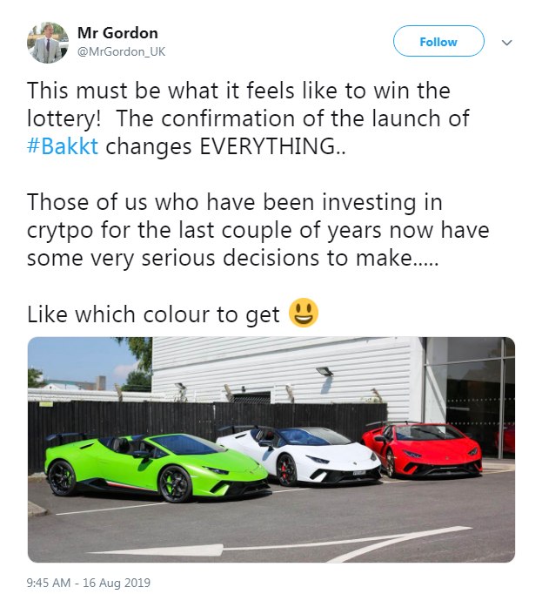The height and width of the screenshot is (594, 542).
Task: Open the tweet options chevron menu
Action: tap(507, 42)
